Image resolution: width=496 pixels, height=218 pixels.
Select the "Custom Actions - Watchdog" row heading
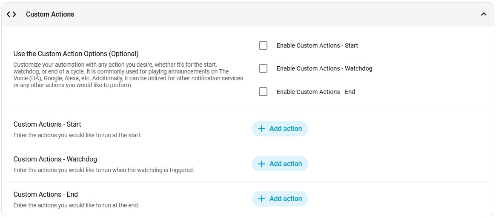(x=55, y=159)
